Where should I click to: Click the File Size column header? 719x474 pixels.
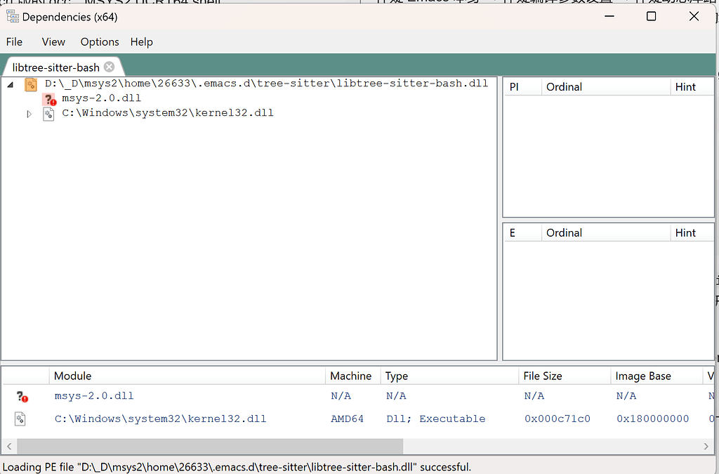[544, 376]
